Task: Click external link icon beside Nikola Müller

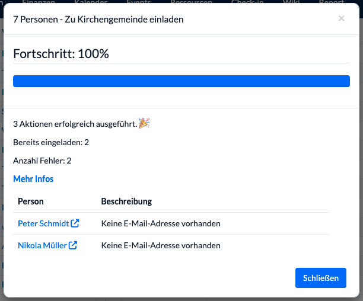Action: pos(73,245)
